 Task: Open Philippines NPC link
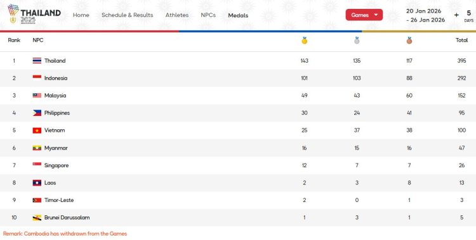coord(57,113)
